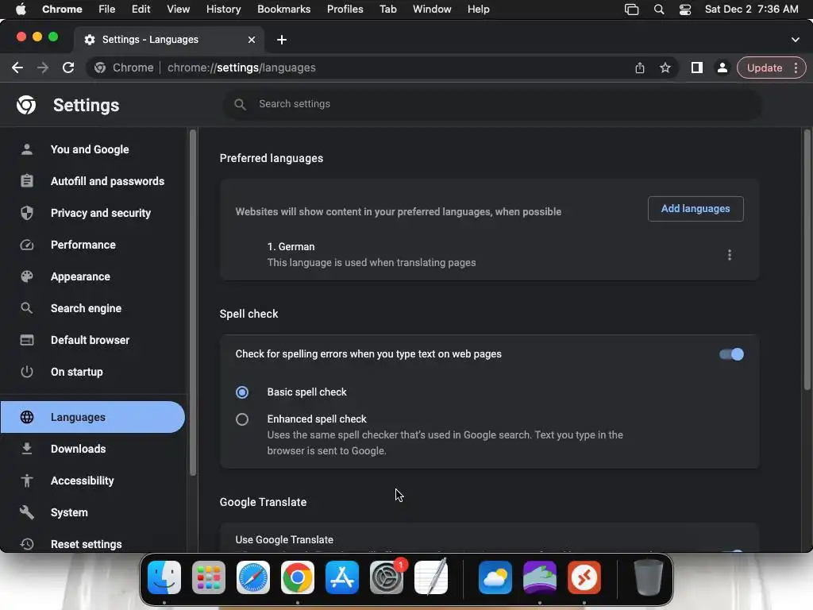The width and height of the screenshot is (813, 610).
Task: Open the View menu
Action: coord(179,10)
